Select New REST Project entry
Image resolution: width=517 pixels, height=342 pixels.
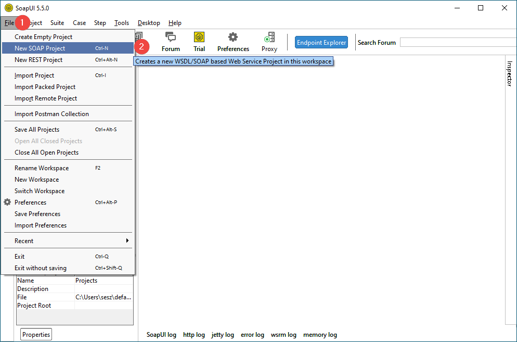[x=68, y=60]
